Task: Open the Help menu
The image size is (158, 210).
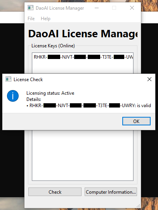Action: coord(45,19)
